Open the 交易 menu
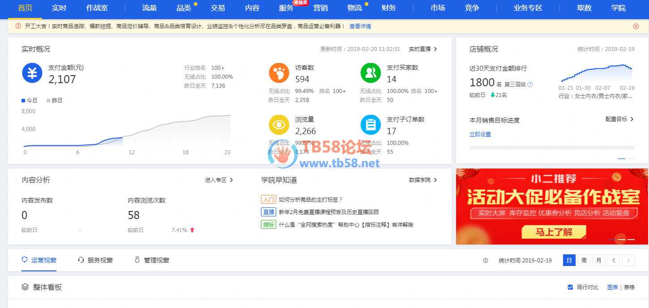The height and width of the screenshot is (308, 649). coord(218,8)
